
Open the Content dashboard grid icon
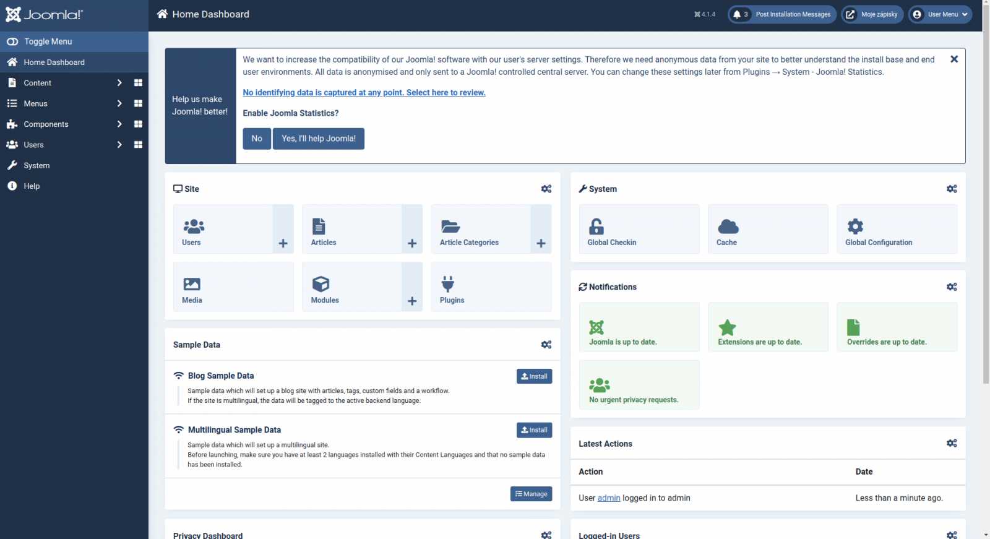138,83
